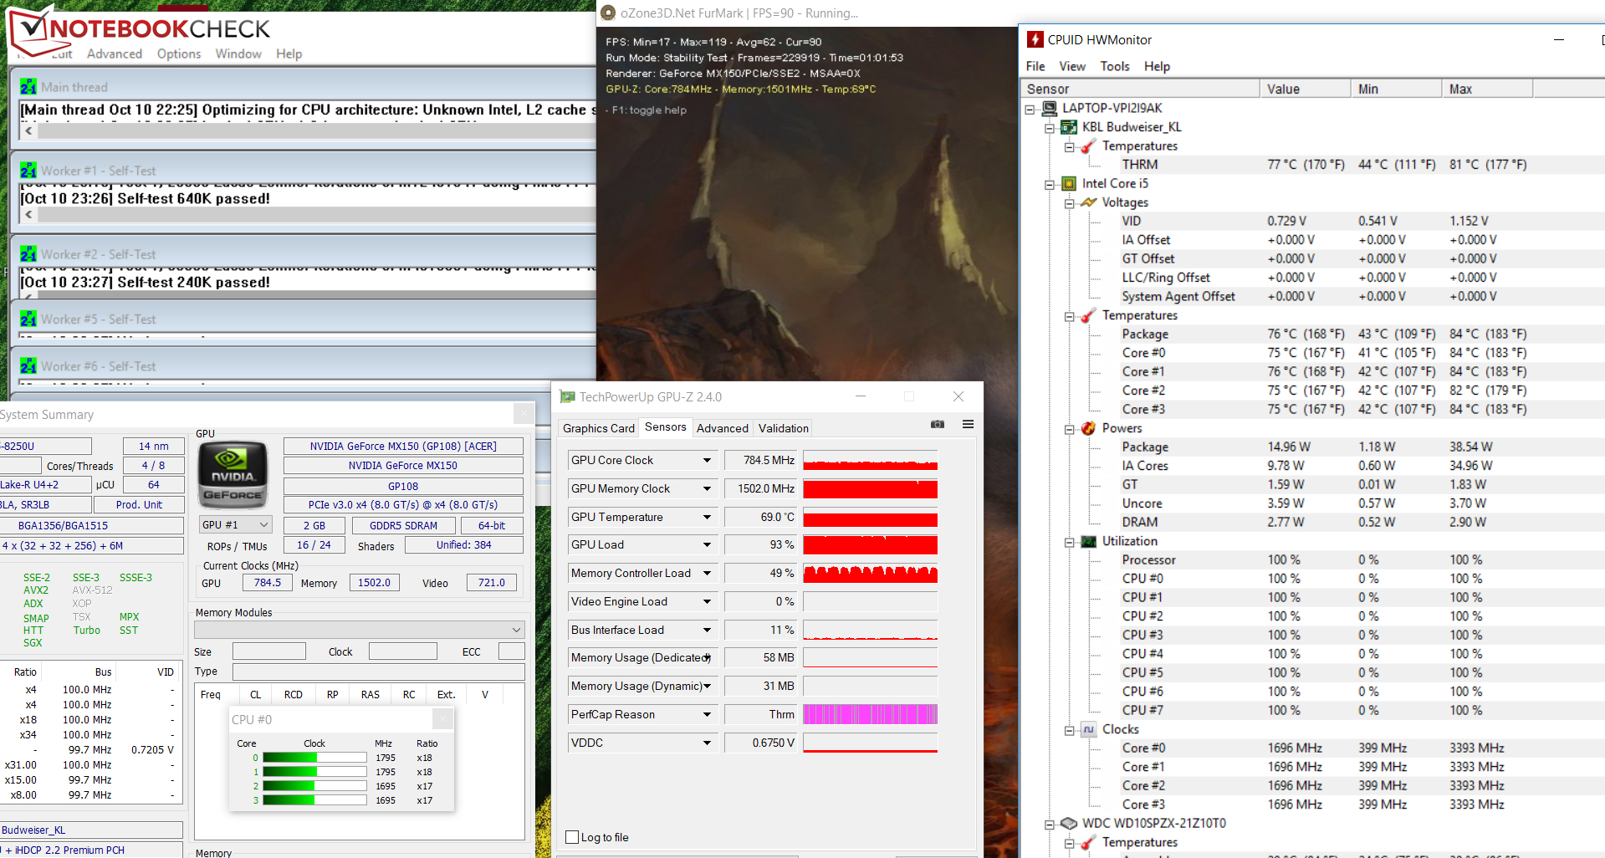
Task: Enable the Log to file checkbox
Action: click(572, 837)
